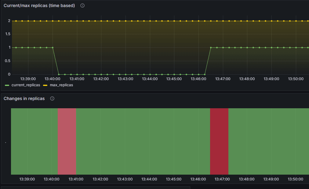Click info icon beside Changes in replicas title
This screenshot has width=309, height=189.
pos(52,98)
